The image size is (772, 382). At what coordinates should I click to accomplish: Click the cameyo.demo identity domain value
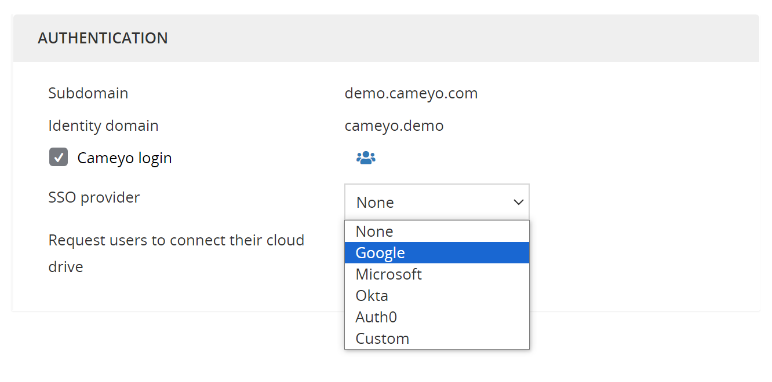pos(394,126)
